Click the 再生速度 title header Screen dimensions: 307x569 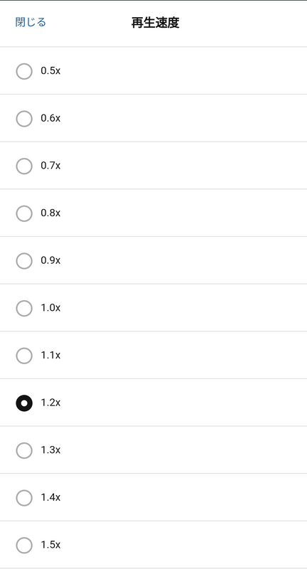(155, 23)
